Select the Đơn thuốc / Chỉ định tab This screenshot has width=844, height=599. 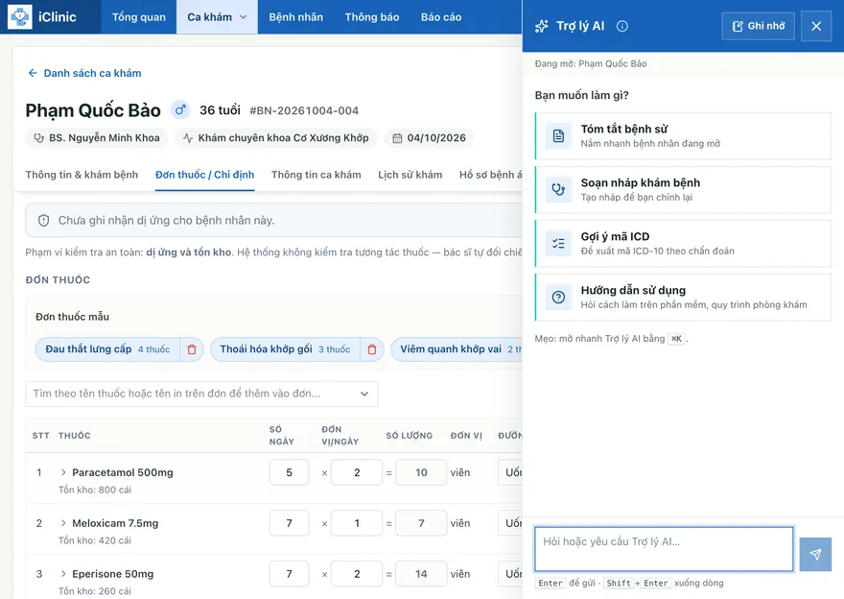204,175
